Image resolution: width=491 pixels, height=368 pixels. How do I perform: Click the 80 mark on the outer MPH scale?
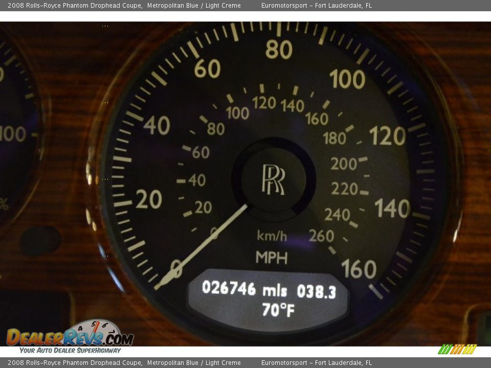(279, 50)
